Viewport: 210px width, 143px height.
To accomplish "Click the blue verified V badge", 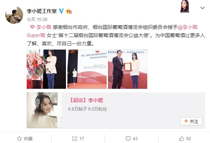I will click(61, 11).
